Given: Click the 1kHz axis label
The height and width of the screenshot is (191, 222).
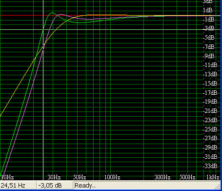Looking at the screenshot, I should [213, 177].
